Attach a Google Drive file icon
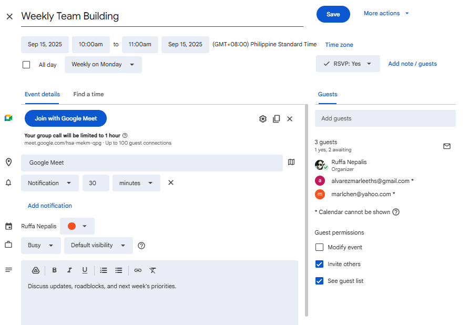 point(36,270)
